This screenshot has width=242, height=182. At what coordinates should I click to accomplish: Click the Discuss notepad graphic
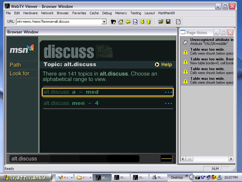[104, 51]
